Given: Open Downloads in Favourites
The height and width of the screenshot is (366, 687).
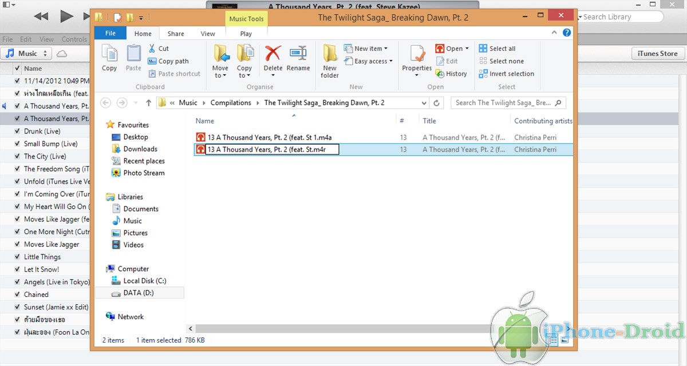Looking at the screenshot, I should [140, 149].
